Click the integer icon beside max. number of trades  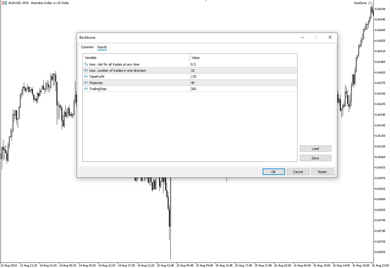(x=86, y=71)
